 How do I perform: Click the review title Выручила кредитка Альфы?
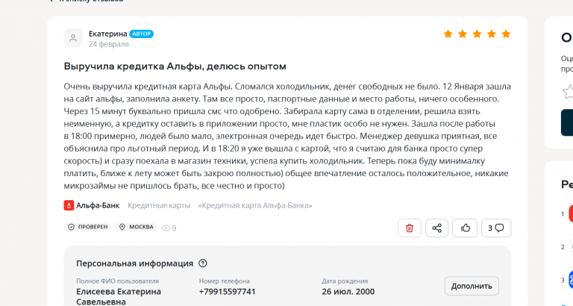click(175, 66)
